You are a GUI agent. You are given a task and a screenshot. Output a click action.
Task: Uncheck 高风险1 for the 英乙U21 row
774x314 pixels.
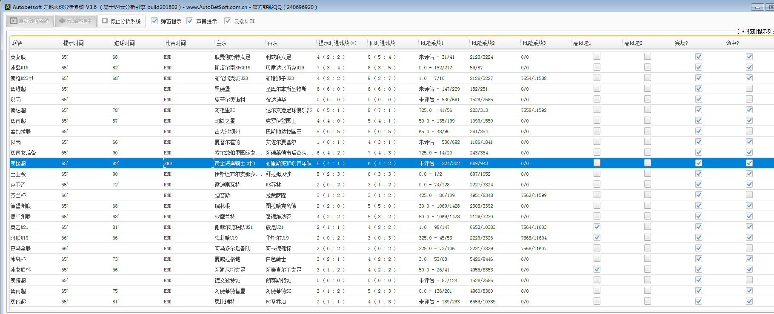coord(597,227)
